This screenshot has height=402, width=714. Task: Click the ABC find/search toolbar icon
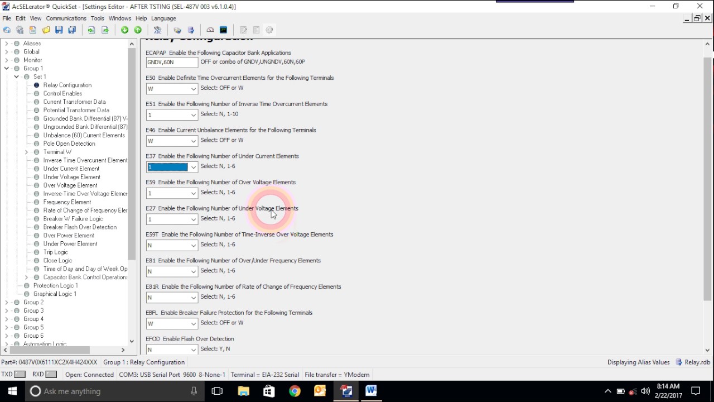(x=157, y=30)
